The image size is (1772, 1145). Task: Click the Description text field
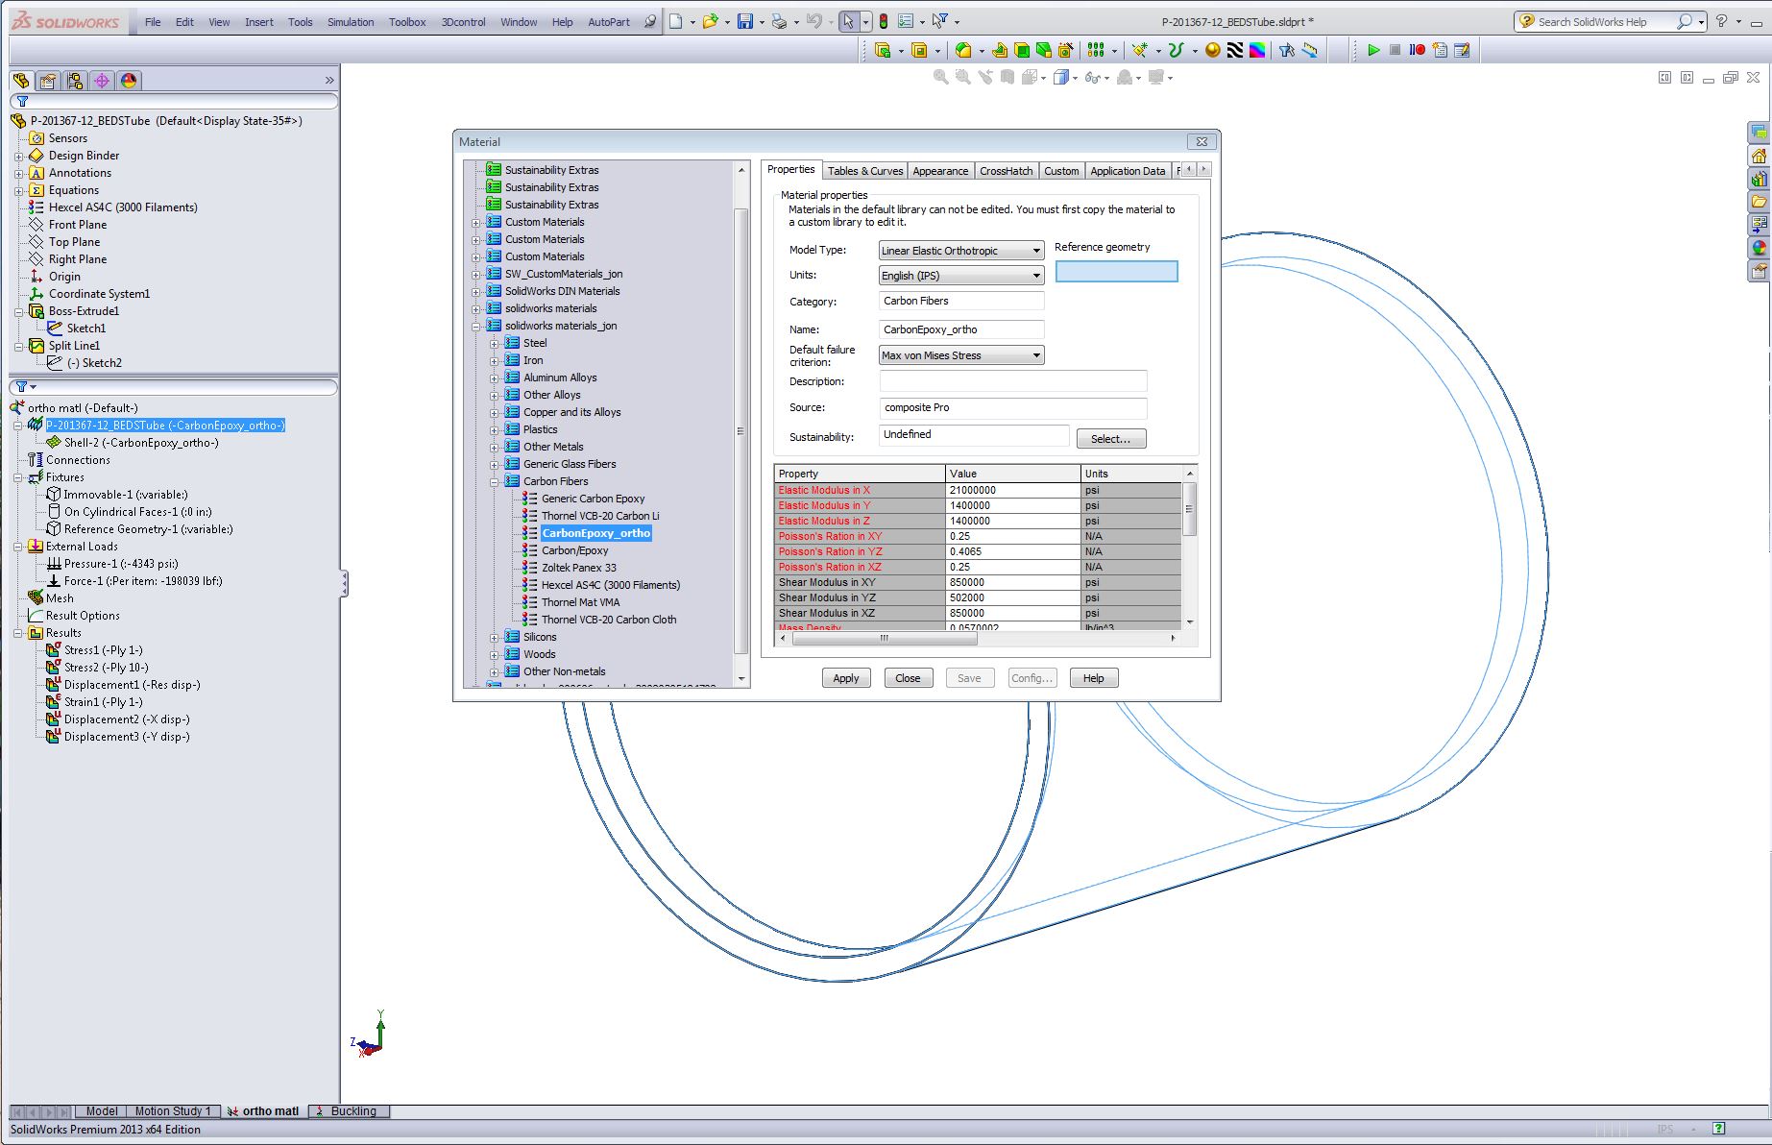[x=1013, y=381]
